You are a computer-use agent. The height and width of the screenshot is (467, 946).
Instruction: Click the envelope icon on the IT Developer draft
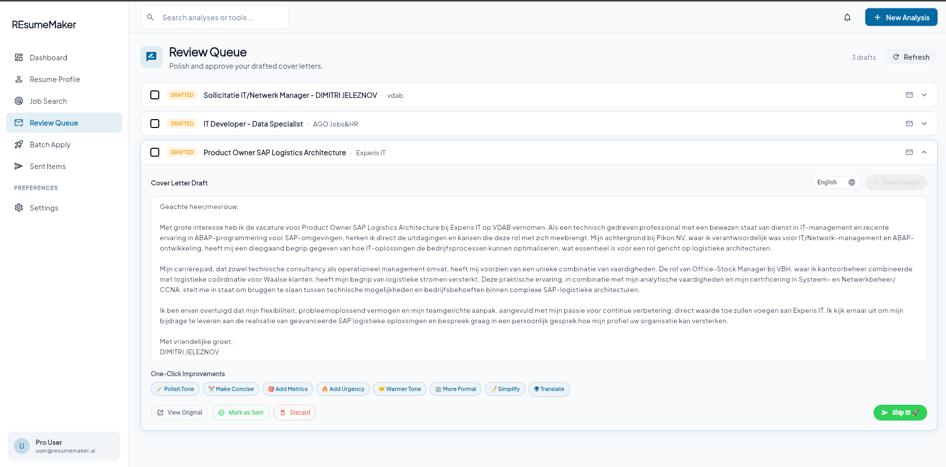pyautogui.click(x=909, y=124)
